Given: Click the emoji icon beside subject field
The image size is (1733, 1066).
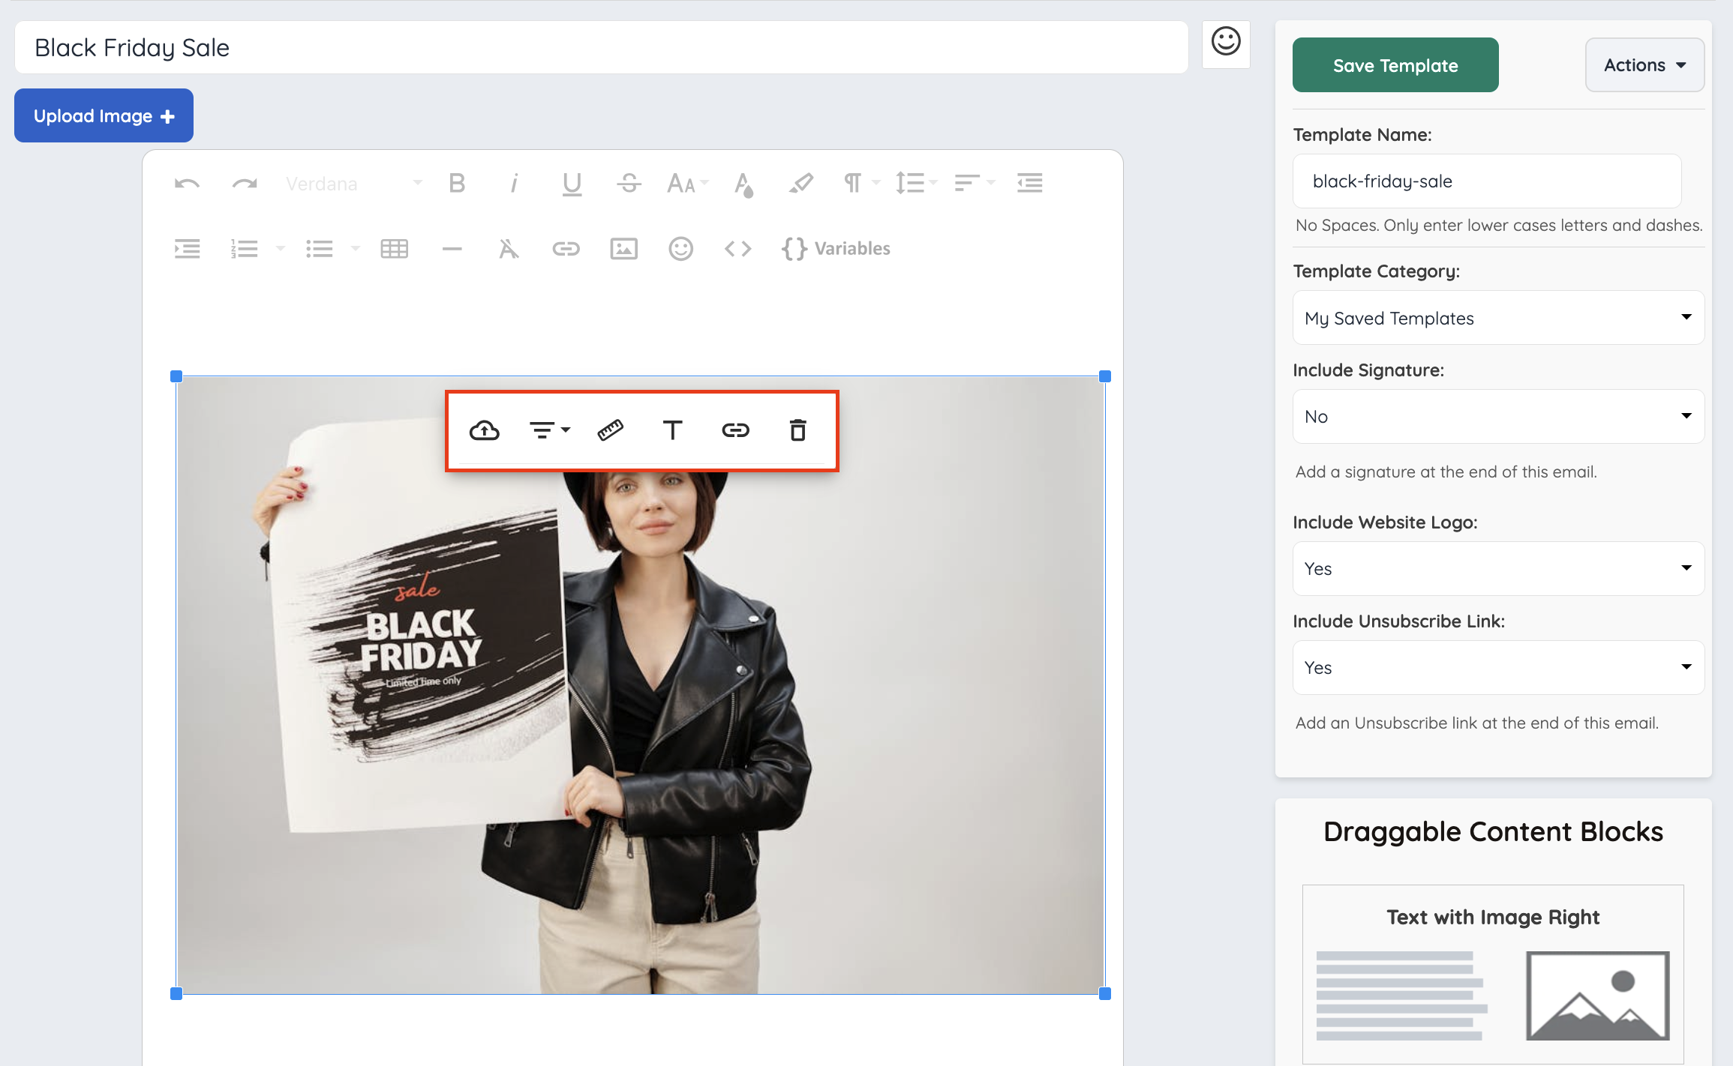Looking at the screenshot, I should pyautogui.click(x=1225, y=43).
